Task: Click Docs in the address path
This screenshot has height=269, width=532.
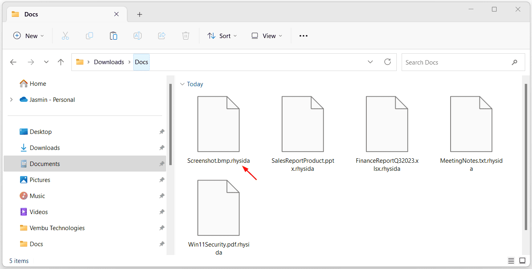Action: coord(141,62)
